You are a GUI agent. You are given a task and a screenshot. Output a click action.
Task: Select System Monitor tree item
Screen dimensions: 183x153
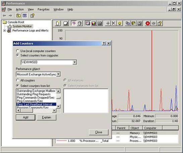point(22,26)
